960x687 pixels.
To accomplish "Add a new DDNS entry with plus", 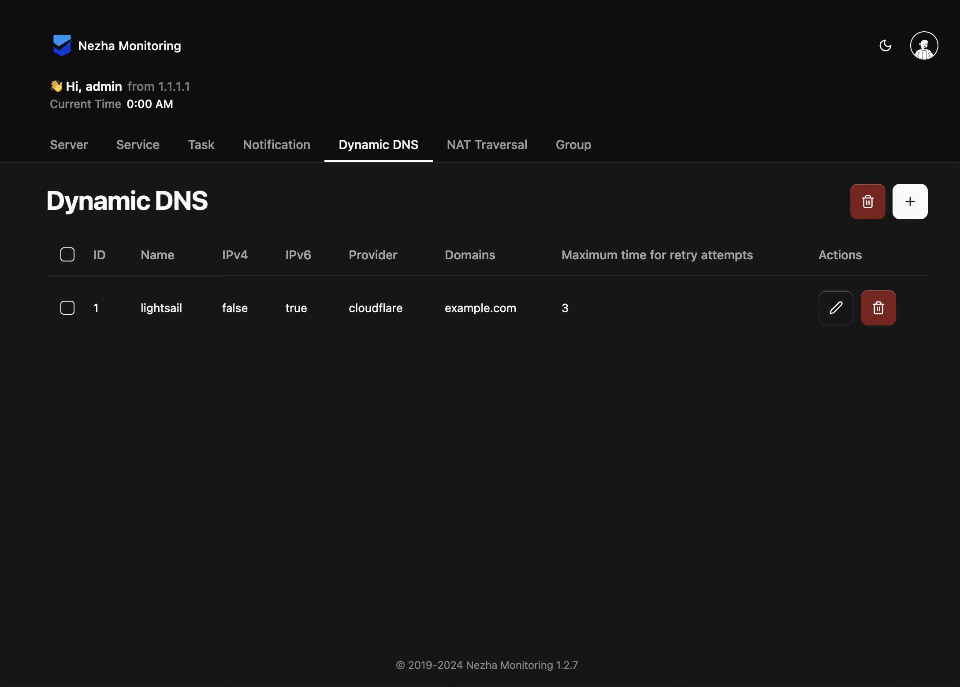I will 910,202.
